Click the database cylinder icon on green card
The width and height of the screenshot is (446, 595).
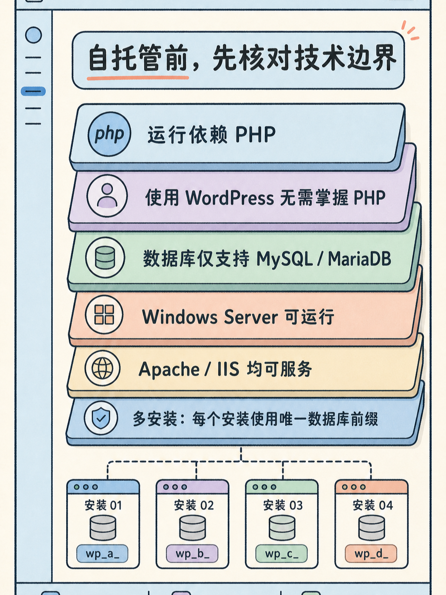coord(105,257)
